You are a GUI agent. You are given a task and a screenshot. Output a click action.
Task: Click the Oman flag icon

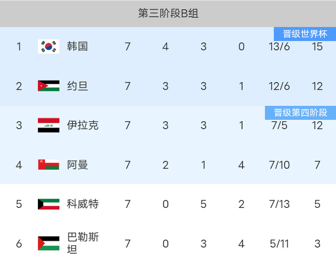(48, 165)
